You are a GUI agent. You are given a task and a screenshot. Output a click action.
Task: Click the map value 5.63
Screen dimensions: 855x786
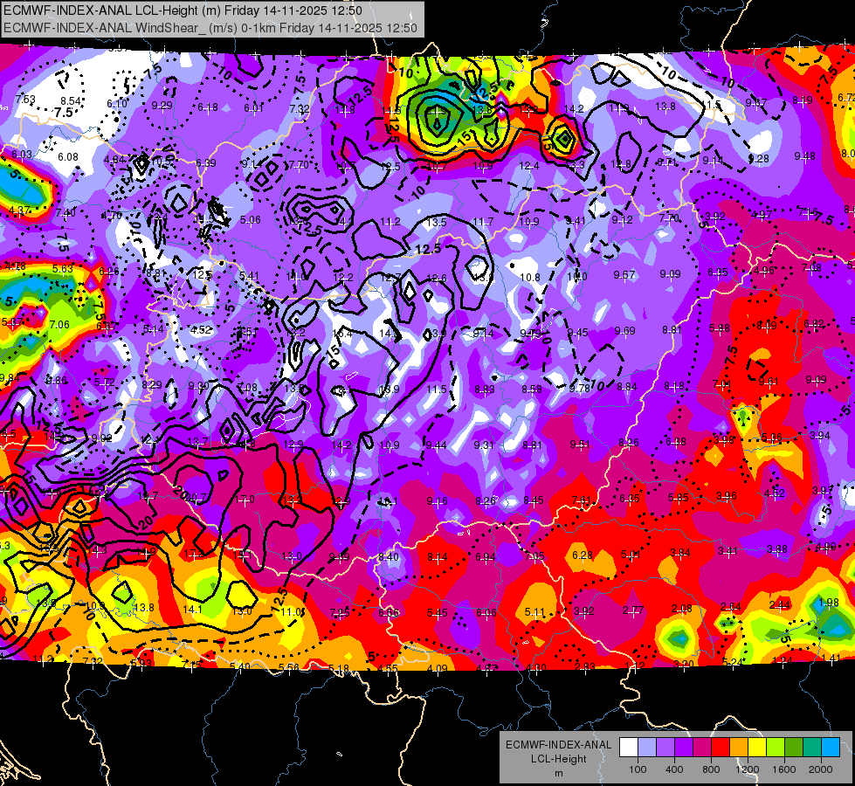click(x=63, y=269)
